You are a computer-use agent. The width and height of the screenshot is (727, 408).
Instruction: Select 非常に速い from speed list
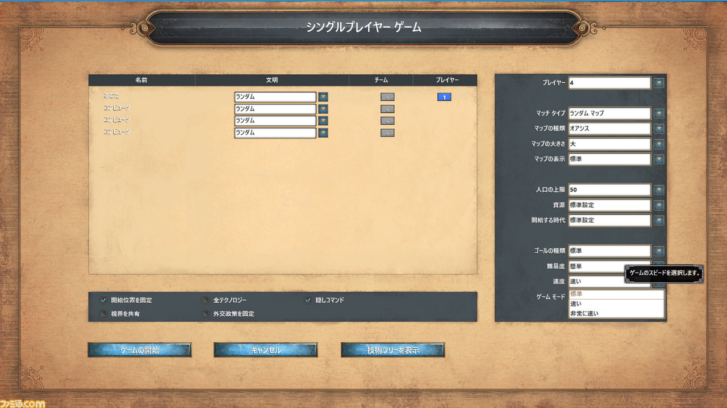584,313
